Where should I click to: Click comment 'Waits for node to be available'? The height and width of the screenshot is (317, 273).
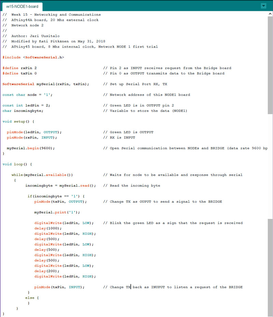click(144, 175)
